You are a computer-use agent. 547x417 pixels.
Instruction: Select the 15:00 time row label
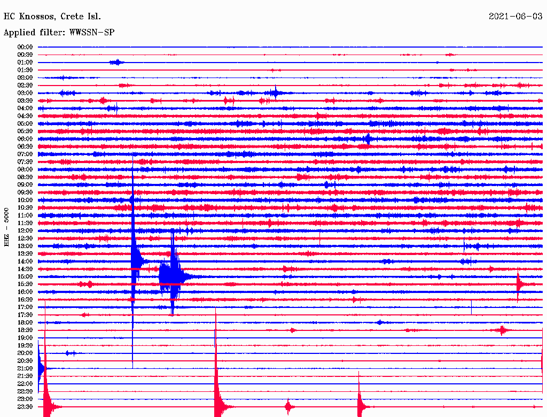[25, 276]
